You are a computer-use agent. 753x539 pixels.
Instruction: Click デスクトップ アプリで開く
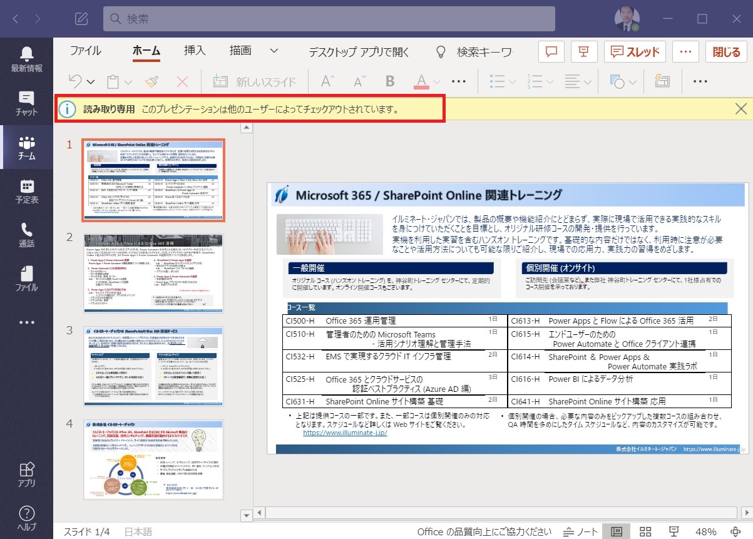[x=359, y=52]
